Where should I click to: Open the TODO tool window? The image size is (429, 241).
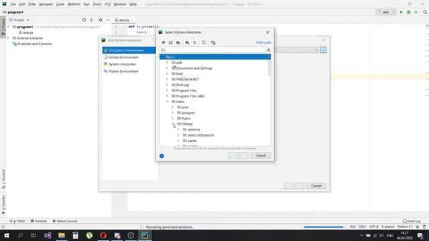pos(17,221)
